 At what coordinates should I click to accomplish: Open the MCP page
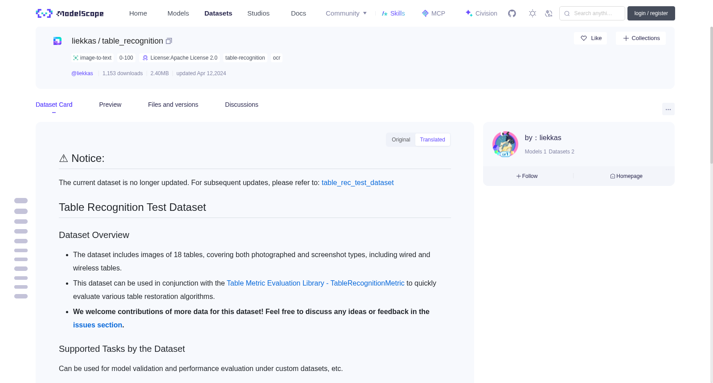click(x=433, y=13)
